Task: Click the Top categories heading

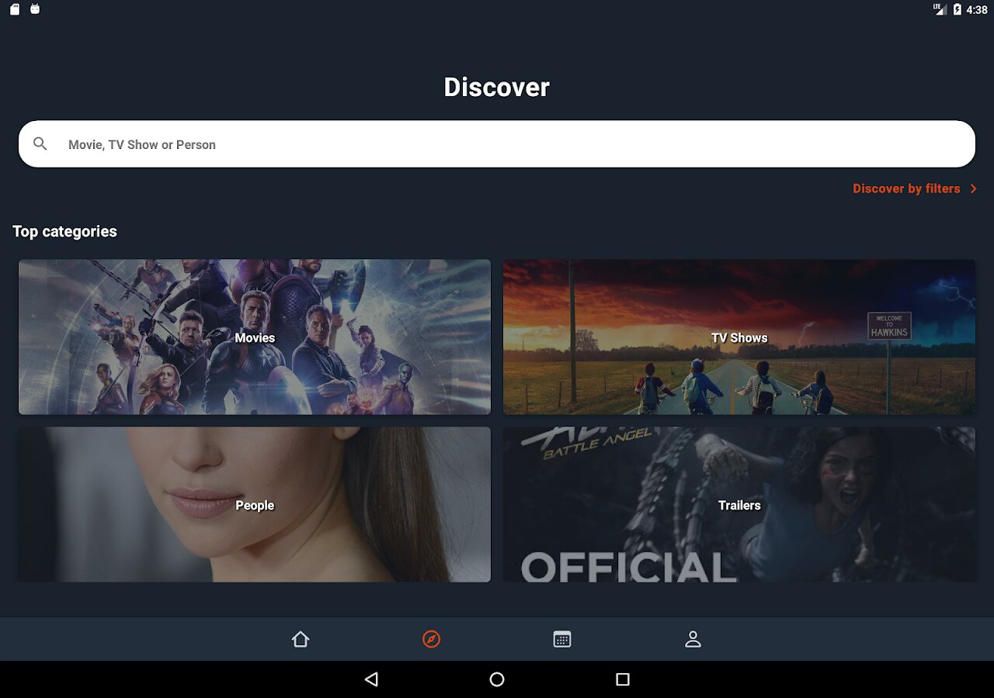Action: pyautogui.click(x=64, y=231)
